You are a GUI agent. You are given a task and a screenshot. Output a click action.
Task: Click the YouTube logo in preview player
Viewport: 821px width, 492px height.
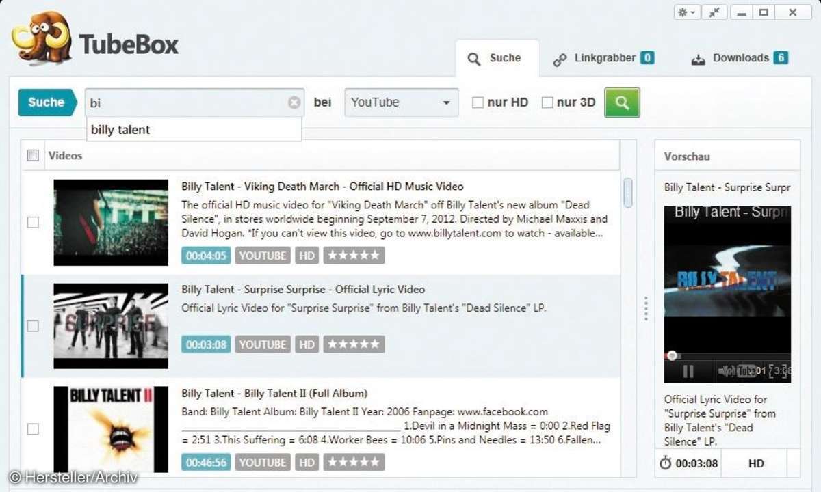(x=746, y=371)
